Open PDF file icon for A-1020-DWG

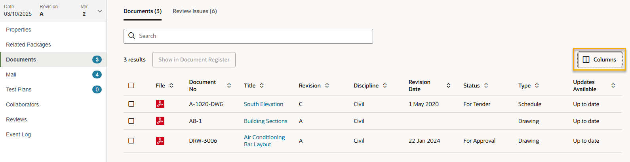(x=160, y=104)
